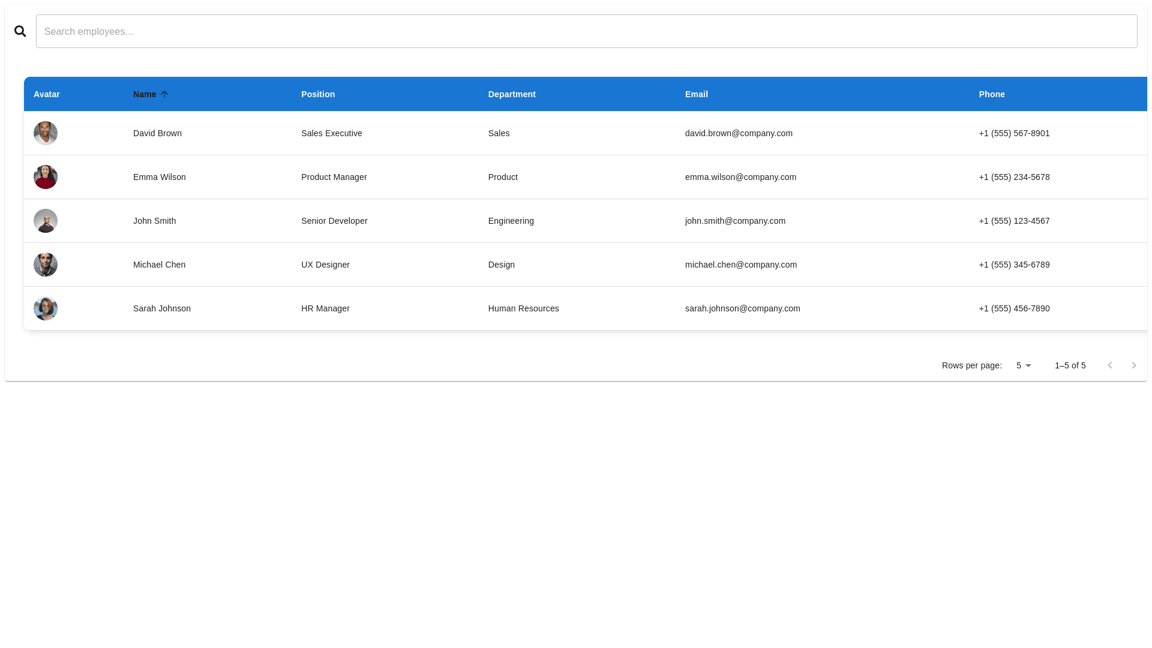Sort by the Email column header
Image resolution: width=1152 pixels, height=648 pixels.
click(697, 94)
